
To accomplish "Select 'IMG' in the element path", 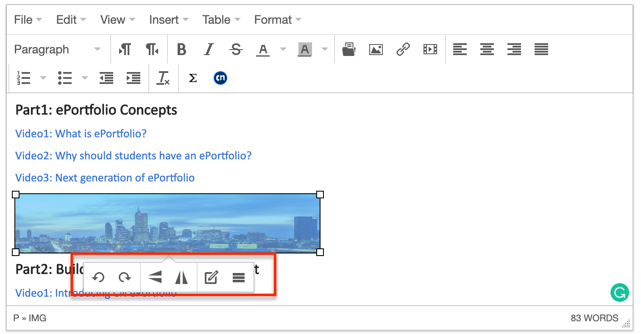I will pos(37,318).
